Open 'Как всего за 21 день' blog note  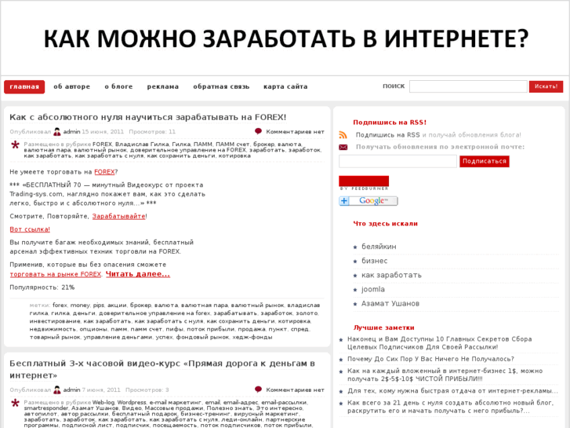pyautogui.click(x=450, y=407)
